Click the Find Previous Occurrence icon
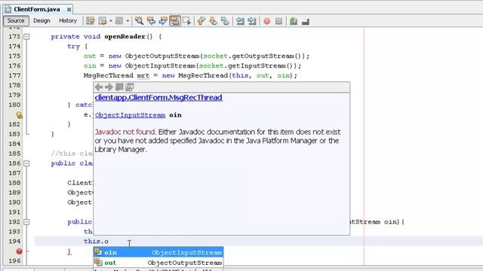This screenshot has width=483, height=271. click(x=151, y=21)
